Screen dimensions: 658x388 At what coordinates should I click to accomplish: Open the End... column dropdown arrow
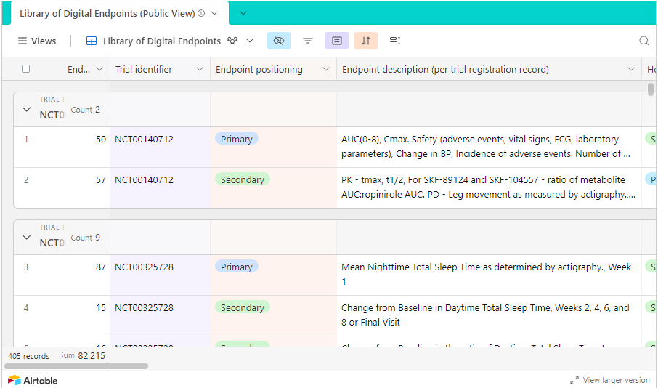click(x=99, y=69)
